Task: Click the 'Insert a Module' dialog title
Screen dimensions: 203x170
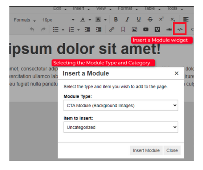Action: pyautogui.click(x=86, y=73)
